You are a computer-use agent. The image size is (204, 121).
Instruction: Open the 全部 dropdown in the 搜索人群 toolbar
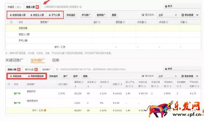tap(167, 15)
